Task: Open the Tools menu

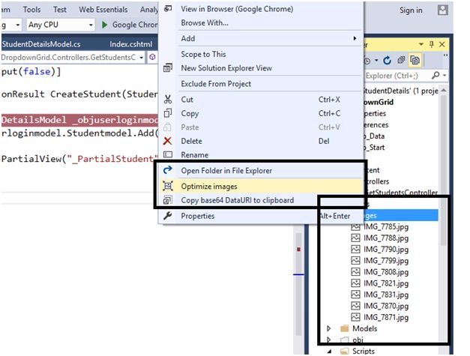Action: (x=31, y=10)
